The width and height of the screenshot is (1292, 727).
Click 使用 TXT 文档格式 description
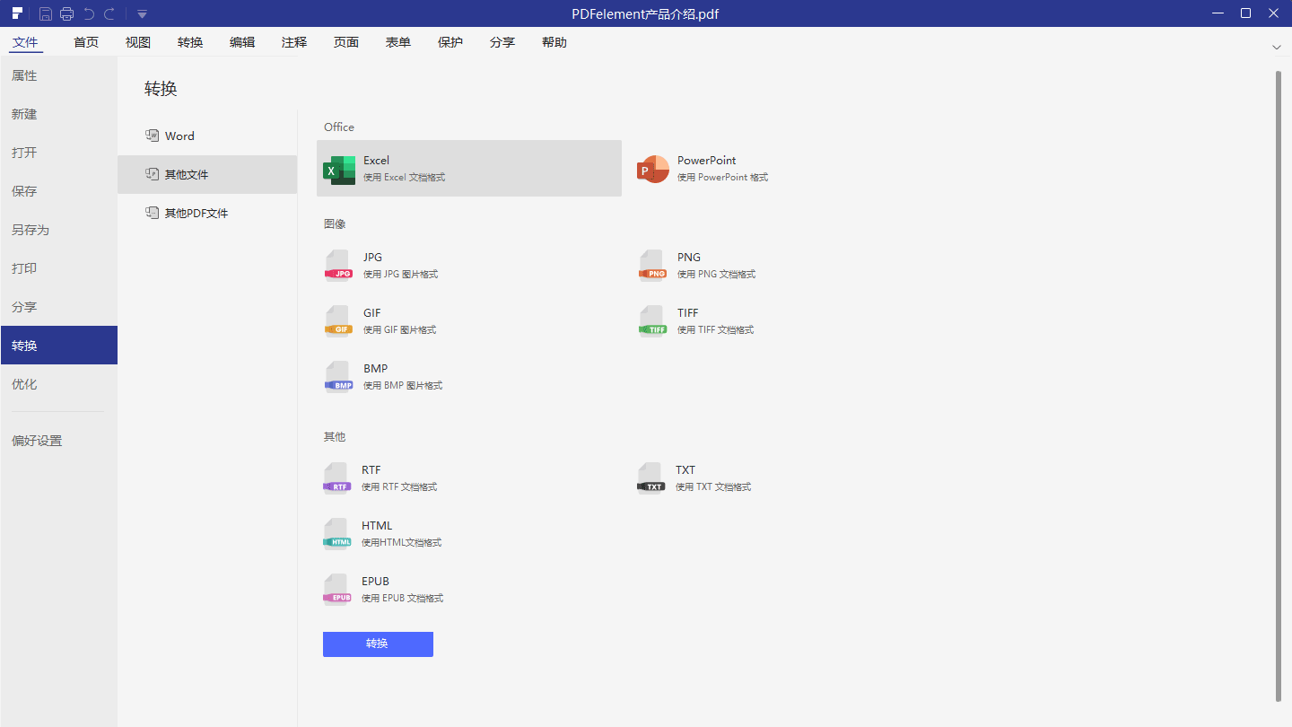pos(713,487)
